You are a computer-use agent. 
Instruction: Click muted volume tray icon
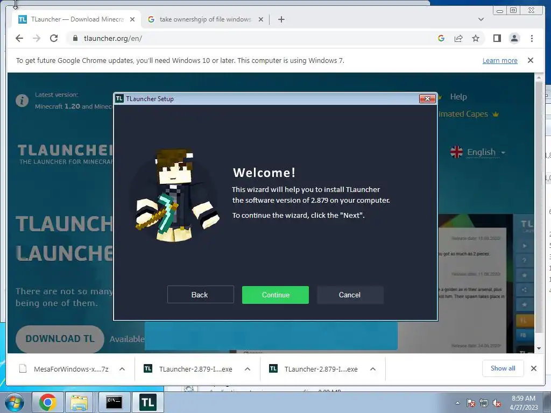coord(497,403)
